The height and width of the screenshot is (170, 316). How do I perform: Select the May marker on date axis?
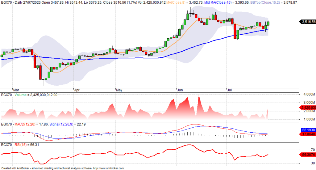coord(119,91)
